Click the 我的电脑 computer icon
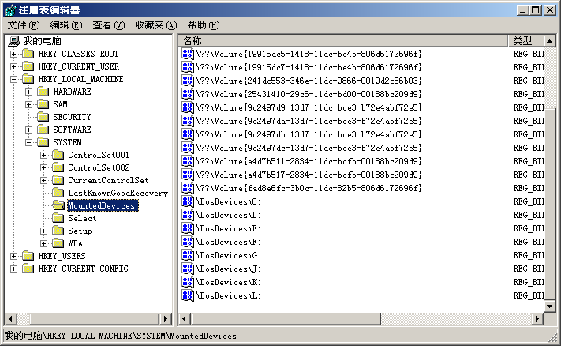The width and height of the screenshot is (561, 346). [x=14, y=41]
